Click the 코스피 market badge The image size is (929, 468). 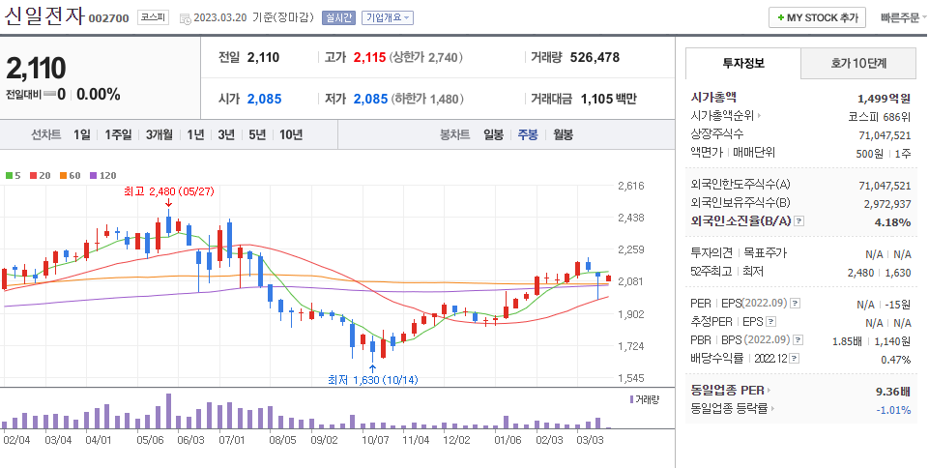[154, 17]
